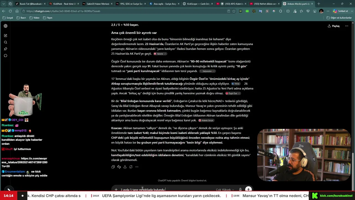
Task: Open the Dailymotion source citation chip
Action: pyautogui.click(x=207, y=71)
